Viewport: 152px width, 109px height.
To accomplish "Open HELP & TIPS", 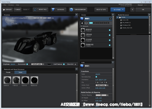I will click(101, 10).
